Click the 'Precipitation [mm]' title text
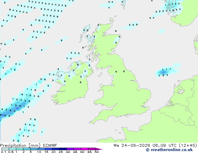This screenshot has height=153, width=198. (x=20, y=146)
